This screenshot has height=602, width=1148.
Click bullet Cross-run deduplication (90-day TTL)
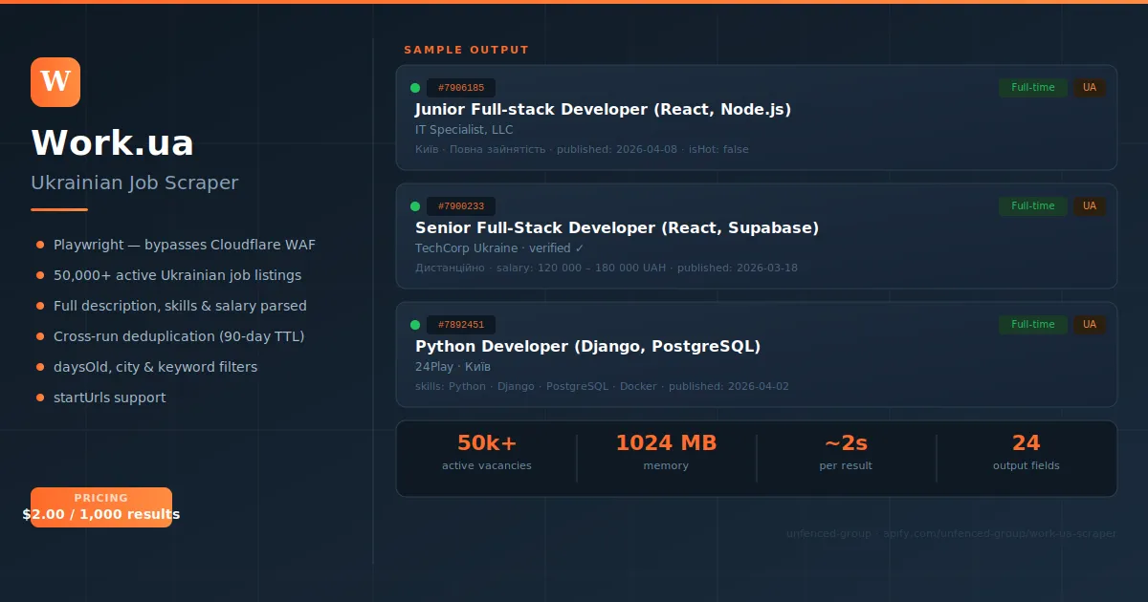coord(179,336)
